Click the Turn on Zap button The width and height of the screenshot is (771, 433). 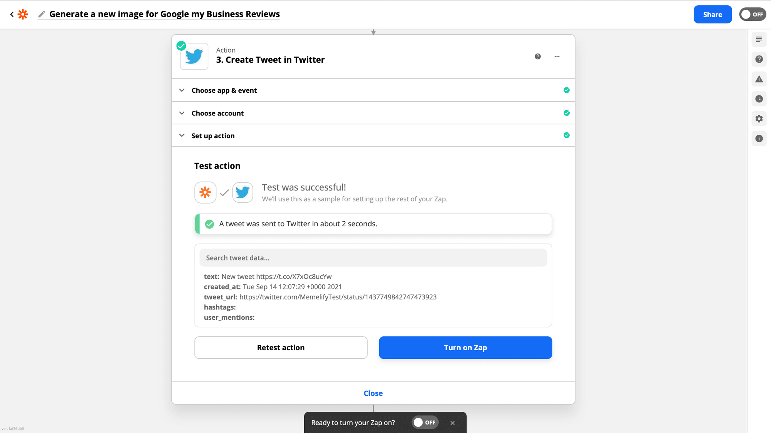465,347
